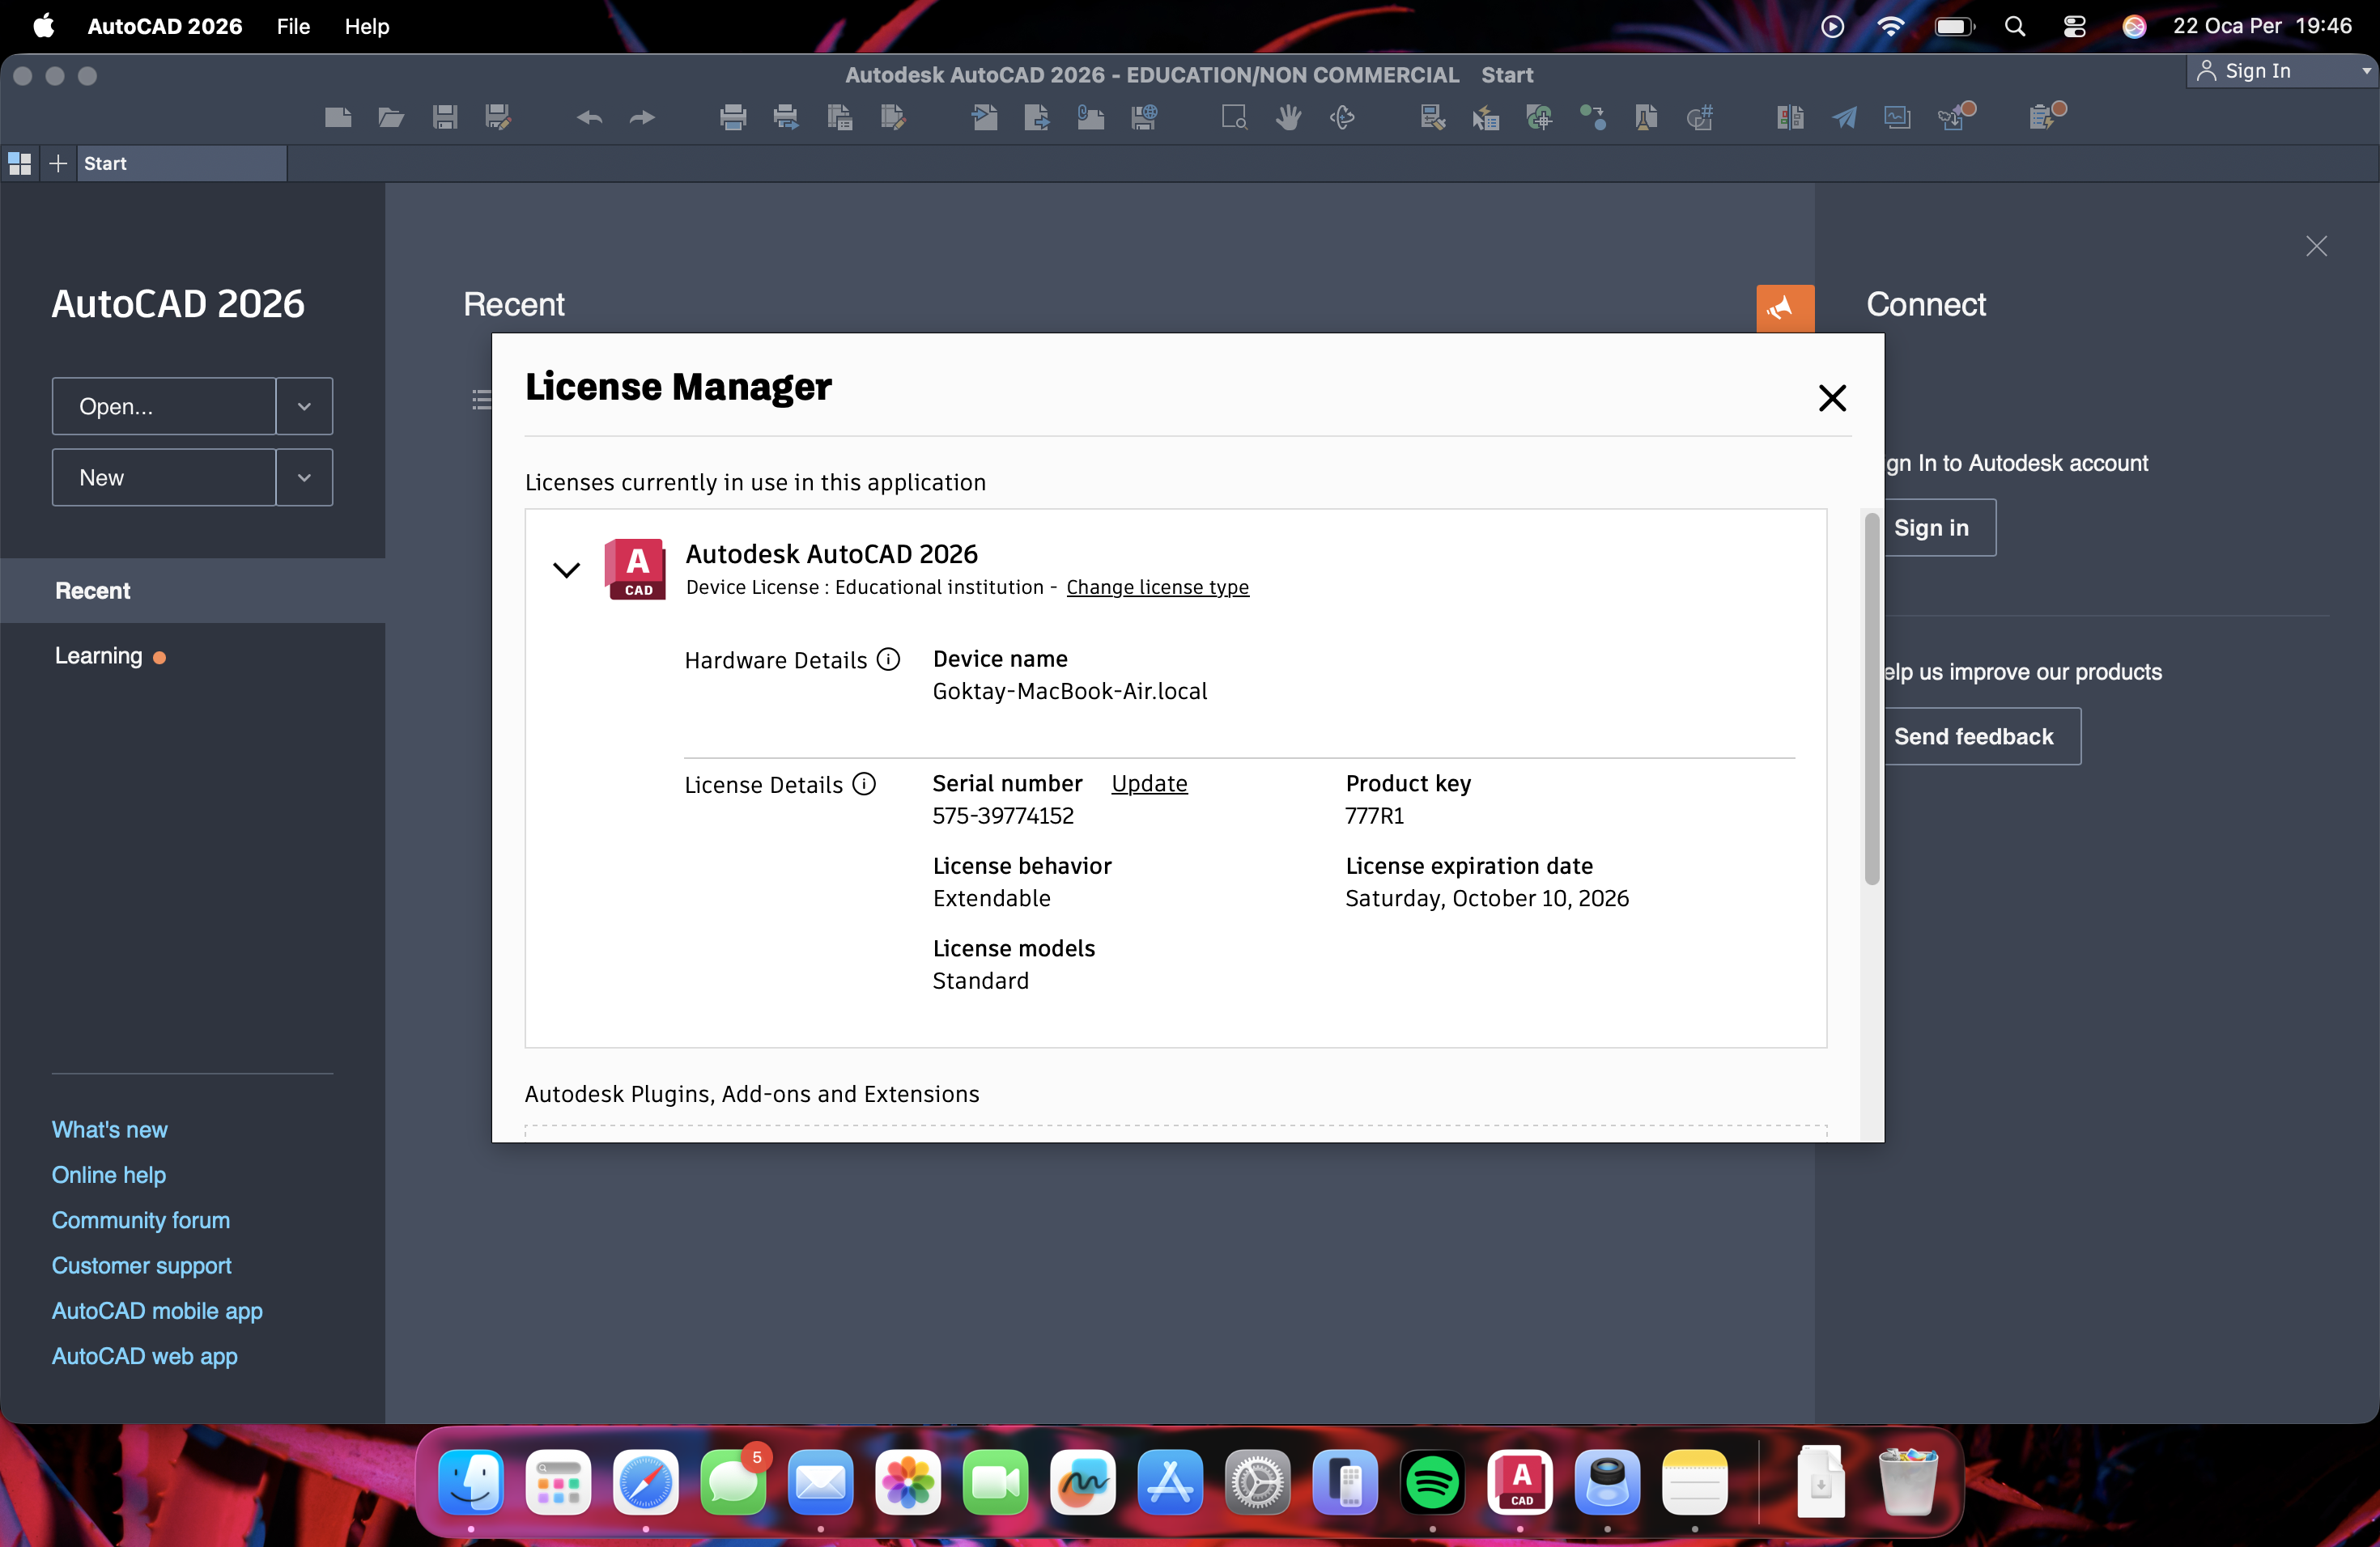Expand the Sign In dropdown in title bar

[x=2366, y=71]
